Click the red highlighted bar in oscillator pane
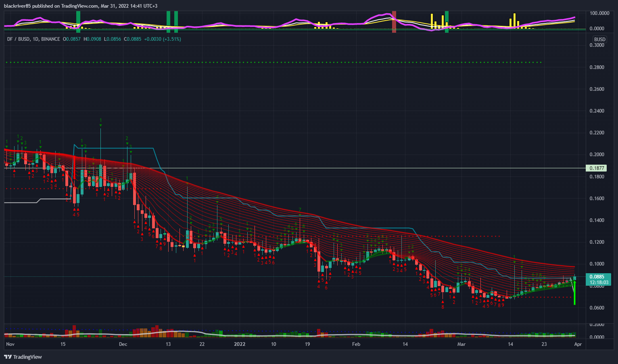This screenshot has width=618, height=364. pyautogui.click(x=394, y=22)
